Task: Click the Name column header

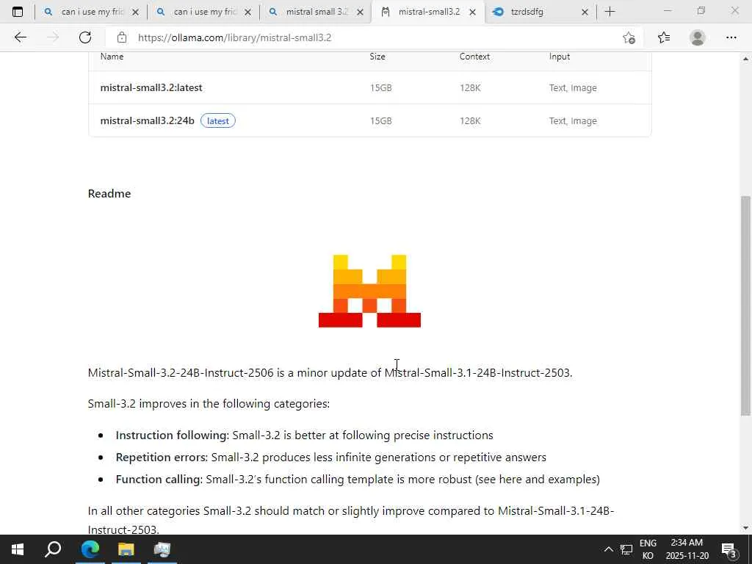Action: pyautogui.click(x=112, y=57)
